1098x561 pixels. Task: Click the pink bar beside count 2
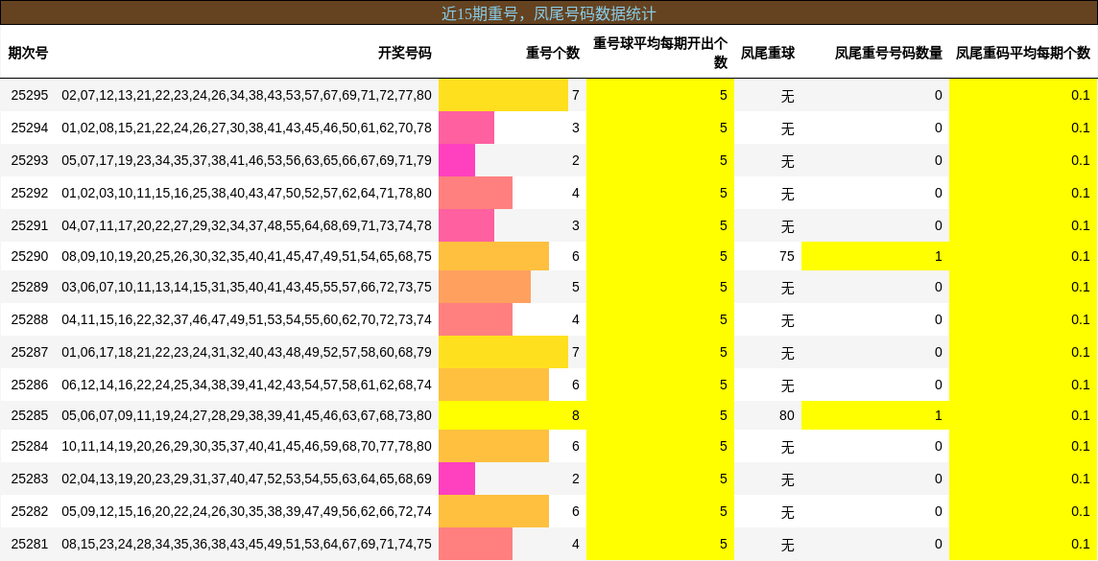pyautogui.click(x=456, y=160)
